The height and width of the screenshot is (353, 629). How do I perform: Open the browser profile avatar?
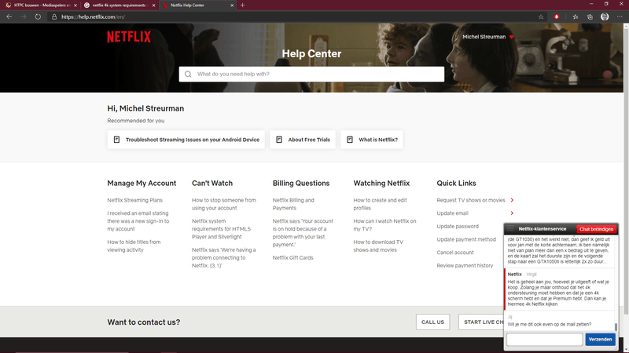[x=605, y=16]
